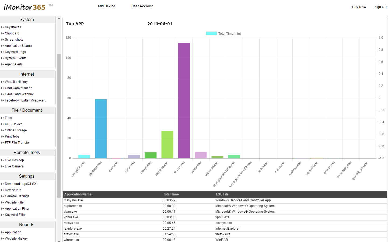This screenshot has height=242, width=388.
Task: Select Application Usage under System
Action: point(18,45)
